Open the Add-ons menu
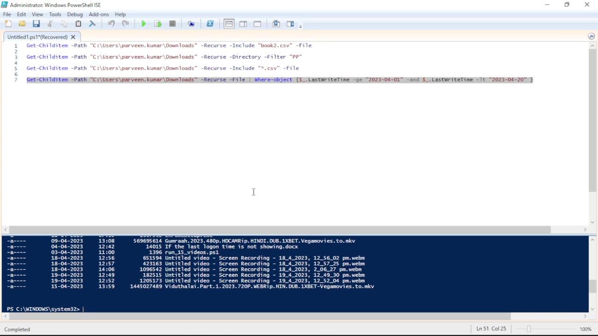This screenshot has width=598, height=336. [99, 14]
